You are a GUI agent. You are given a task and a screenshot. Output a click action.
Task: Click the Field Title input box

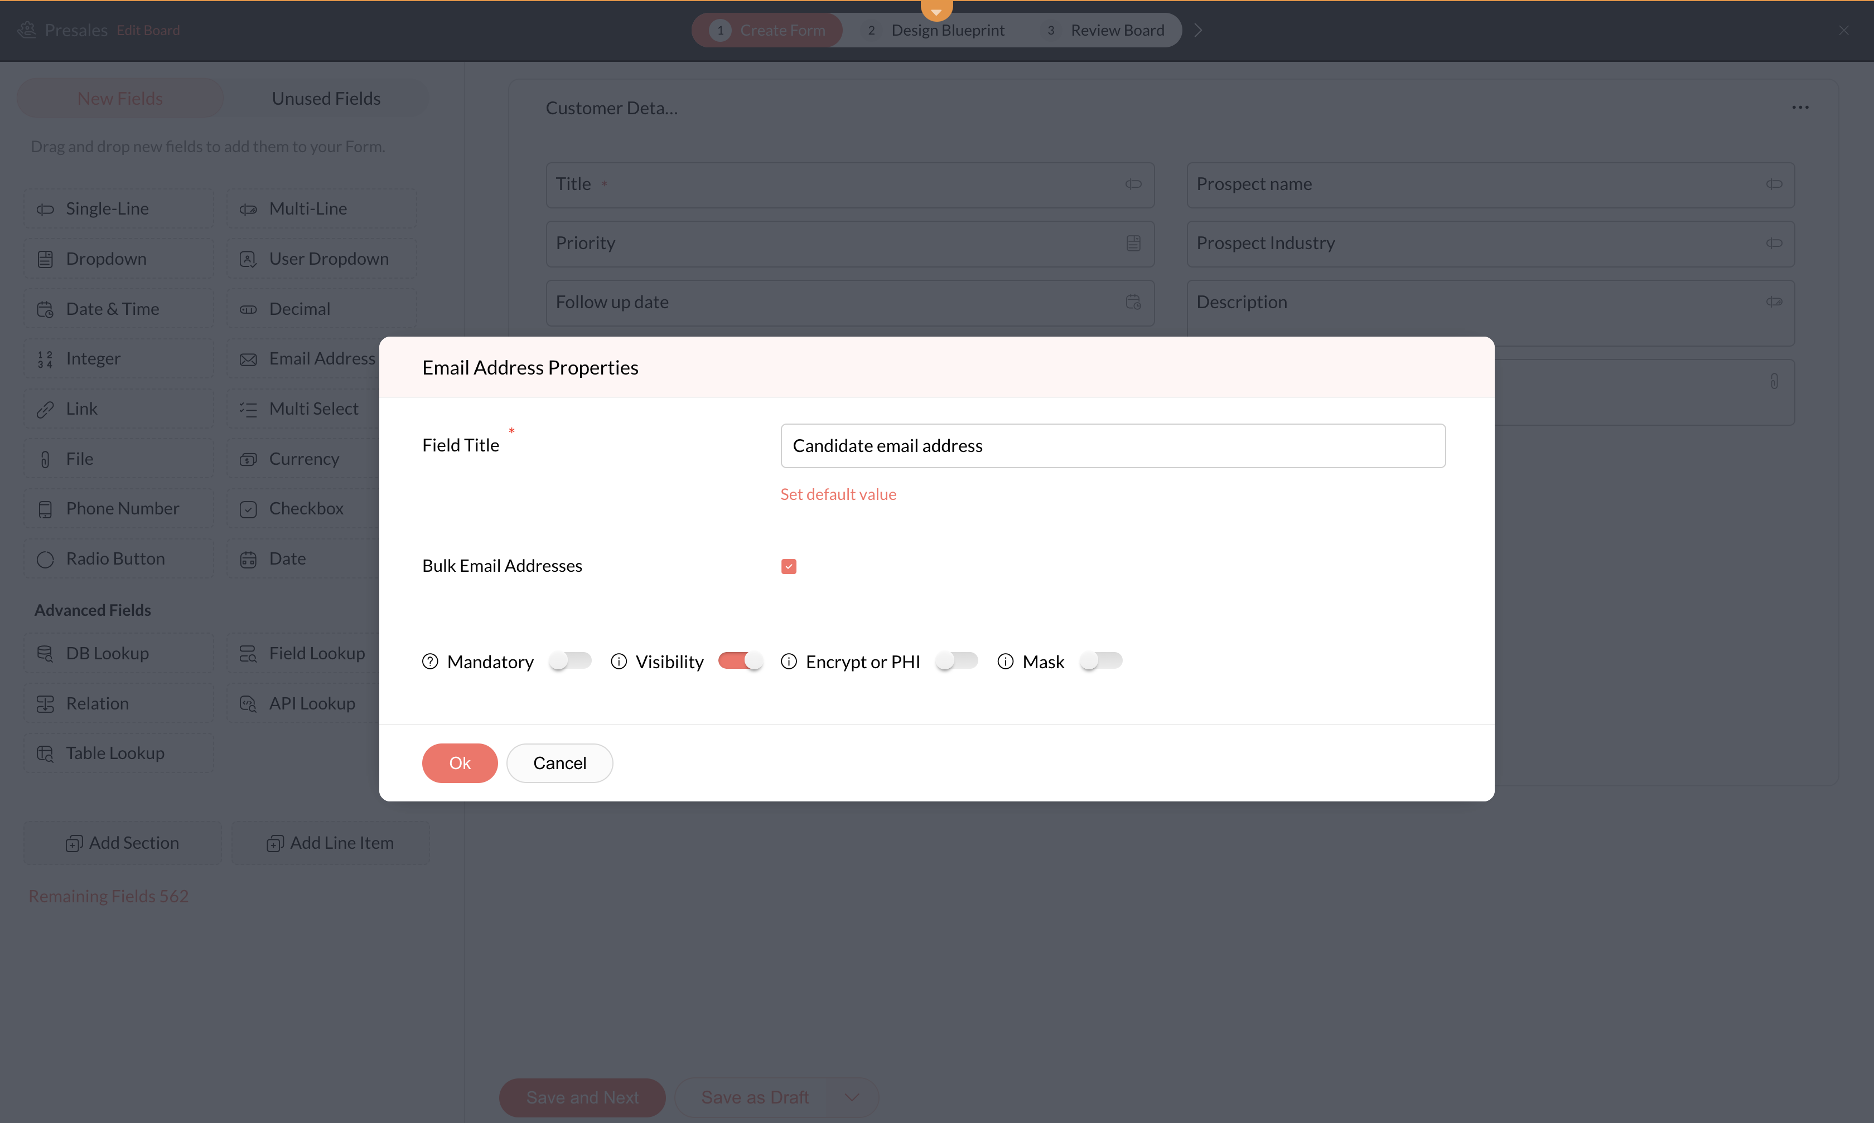pos(1112,446)
